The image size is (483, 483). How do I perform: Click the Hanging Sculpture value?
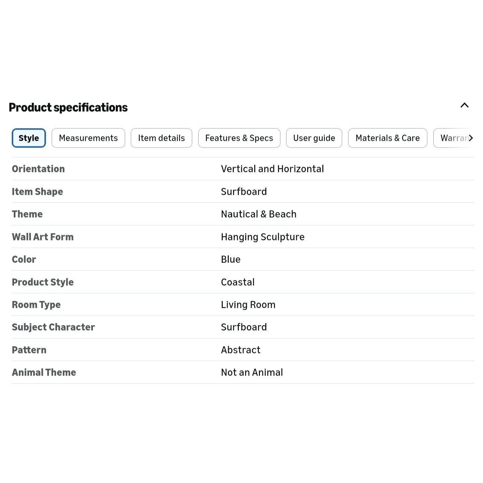click(x=263, y=237)
